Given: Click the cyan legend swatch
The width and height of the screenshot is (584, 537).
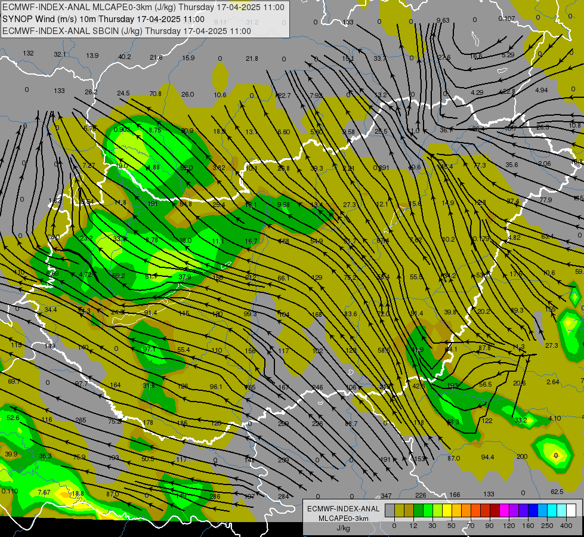Looking at the screenshot, I should coord(552,510).
